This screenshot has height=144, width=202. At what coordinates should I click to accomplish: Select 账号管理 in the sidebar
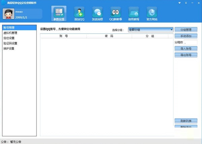[x=20, y=28]
